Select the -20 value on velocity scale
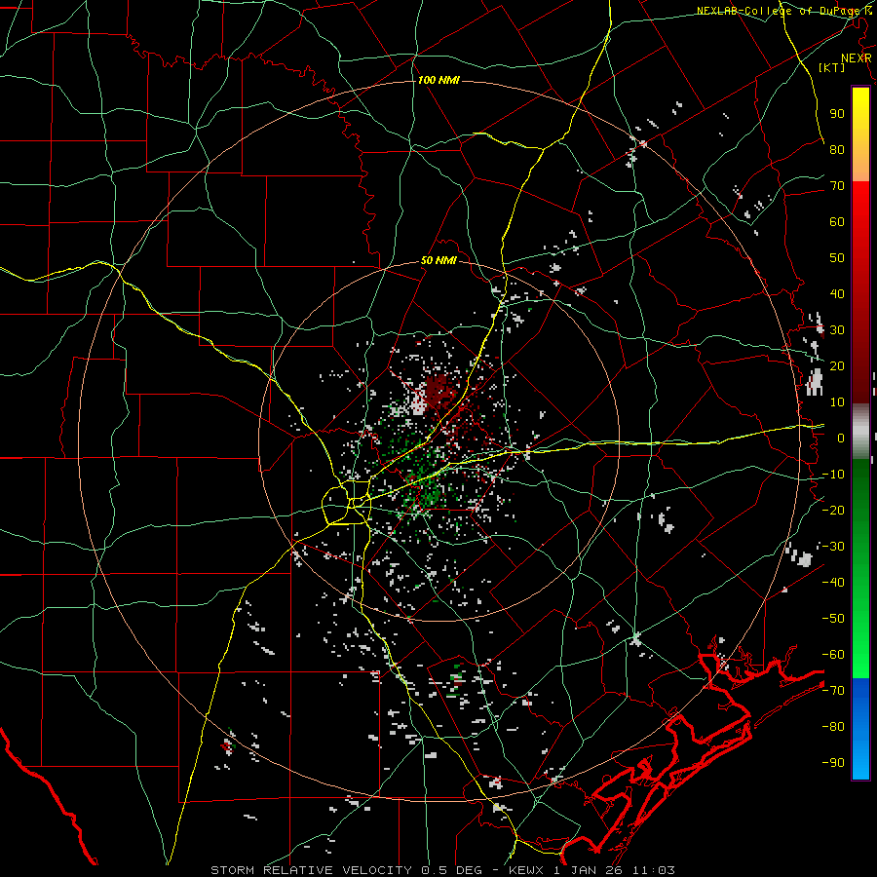877x877 pixels. coord(833,510)
